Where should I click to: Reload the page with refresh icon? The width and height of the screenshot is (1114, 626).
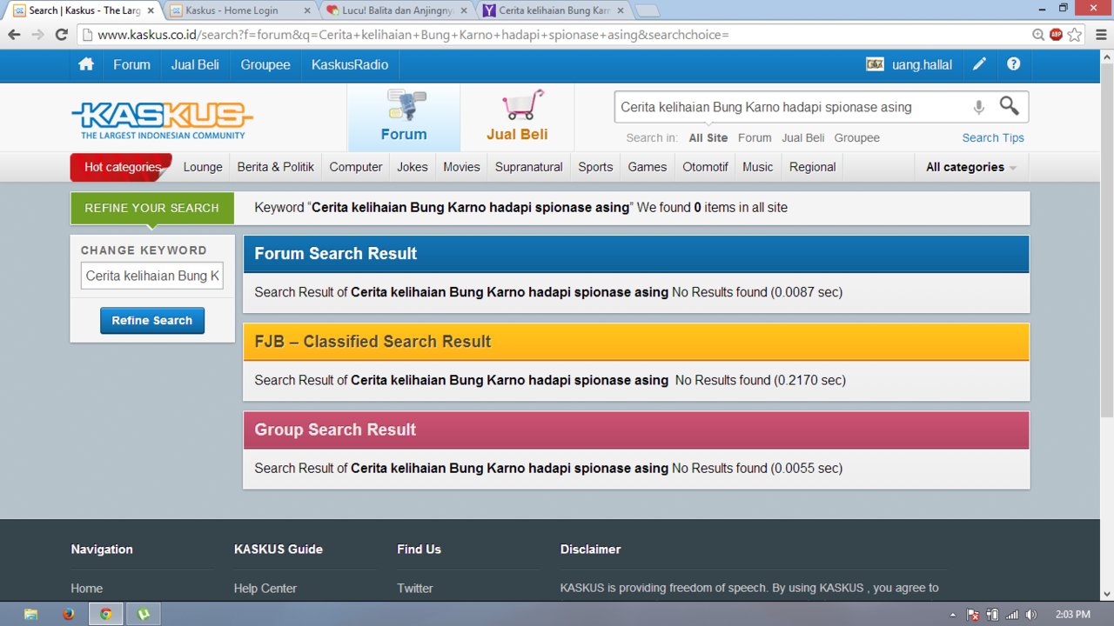click(x=61, y=35)
